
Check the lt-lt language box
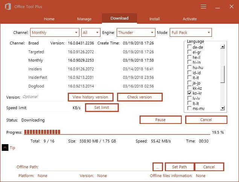(189, 103)
